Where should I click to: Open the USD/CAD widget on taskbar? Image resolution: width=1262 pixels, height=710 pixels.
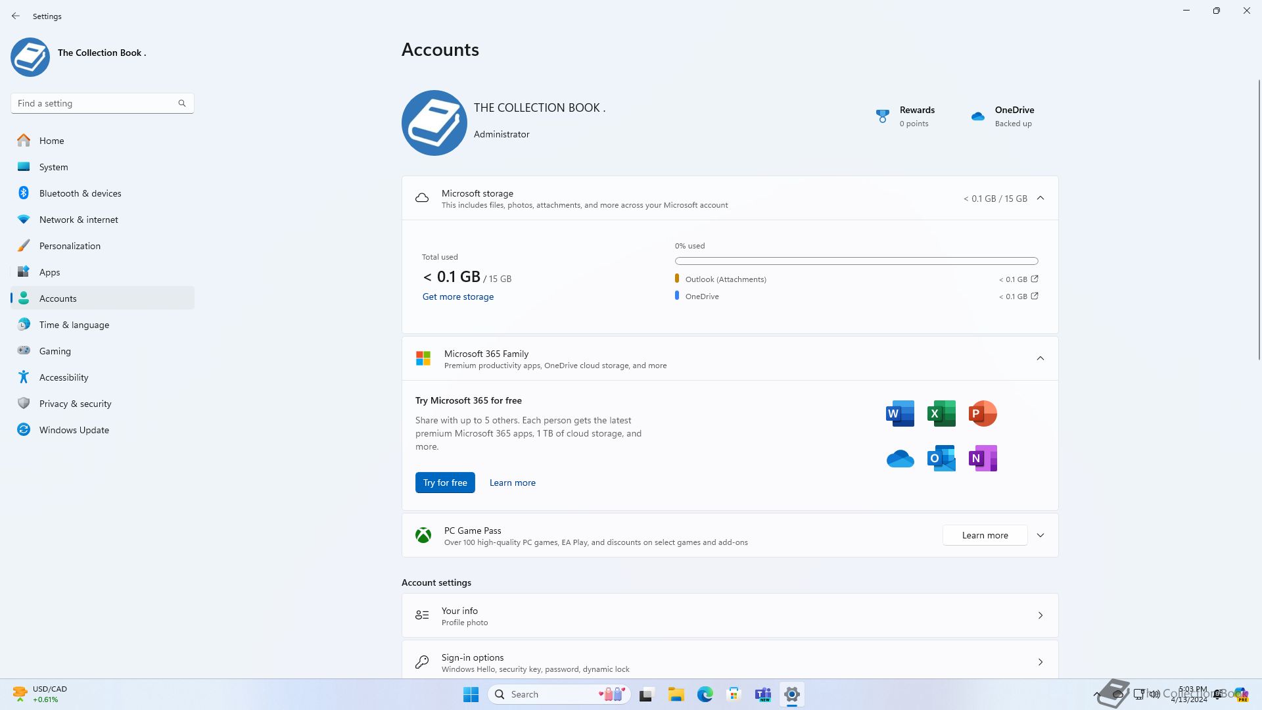click(41, 694)
